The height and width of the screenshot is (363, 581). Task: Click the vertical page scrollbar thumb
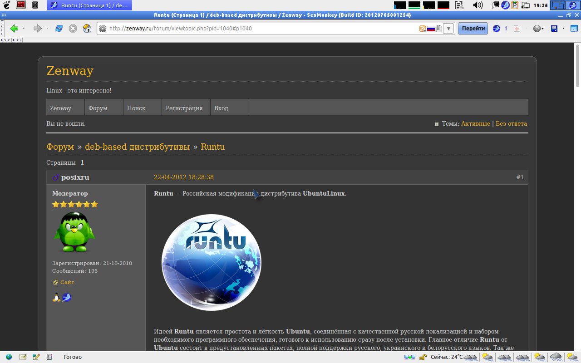pyautogui.click(x=578, y=65)
